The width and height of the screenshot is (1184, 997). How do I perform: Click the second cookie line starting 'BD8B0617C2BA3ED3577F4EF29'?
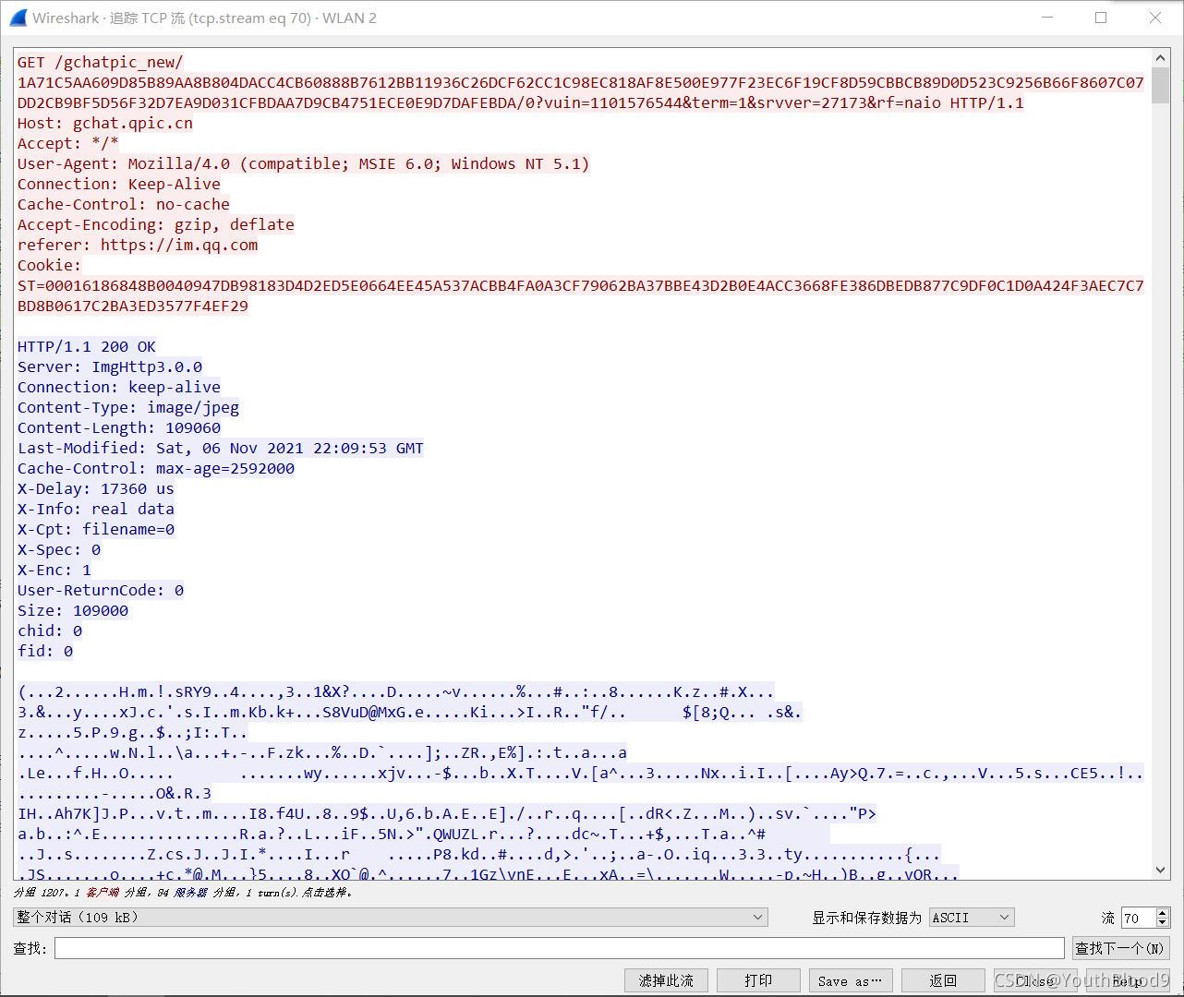[133, 306]
